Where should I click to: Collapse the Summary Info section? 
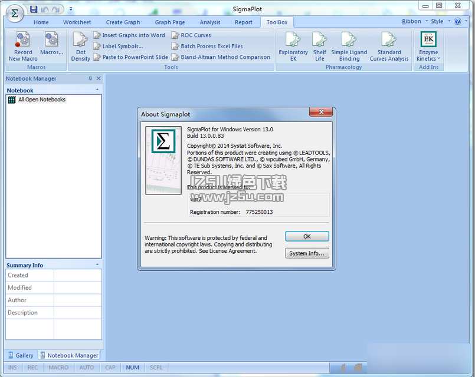(97, 264)
